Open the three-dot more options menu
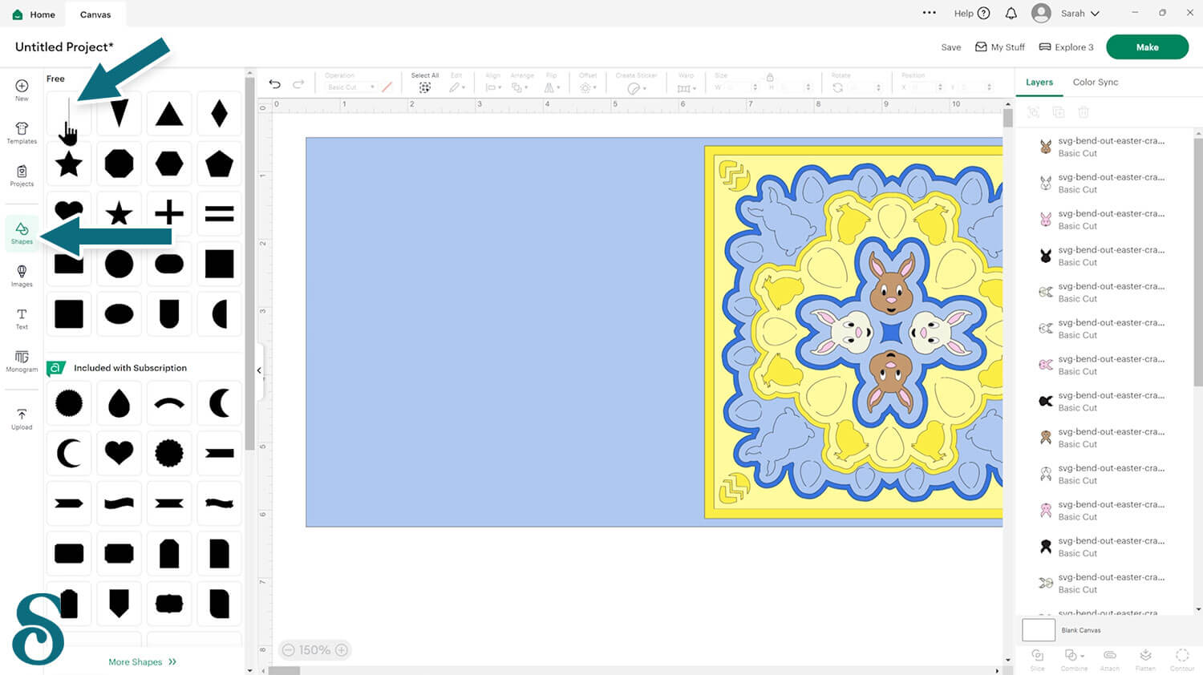This screenshot has height=675, width=1203. click(930, 13)
